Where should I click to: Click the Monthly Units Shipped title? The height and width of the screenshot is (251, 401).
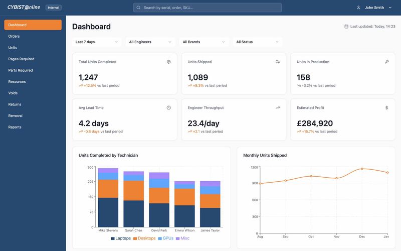(265, 156)
